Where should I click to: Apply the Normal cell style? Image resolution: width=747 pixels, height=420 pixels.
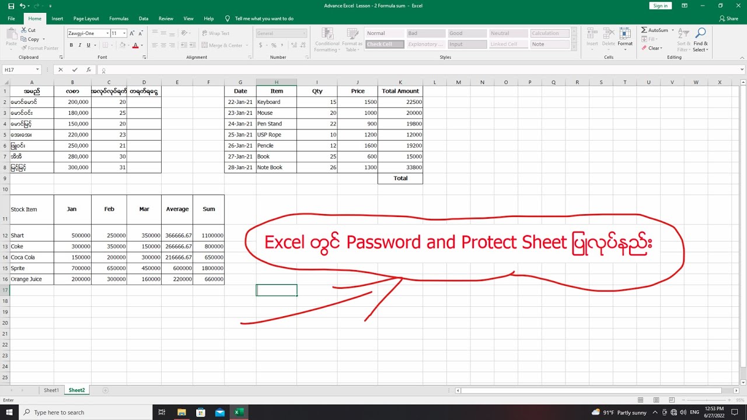tap(385, 33)
